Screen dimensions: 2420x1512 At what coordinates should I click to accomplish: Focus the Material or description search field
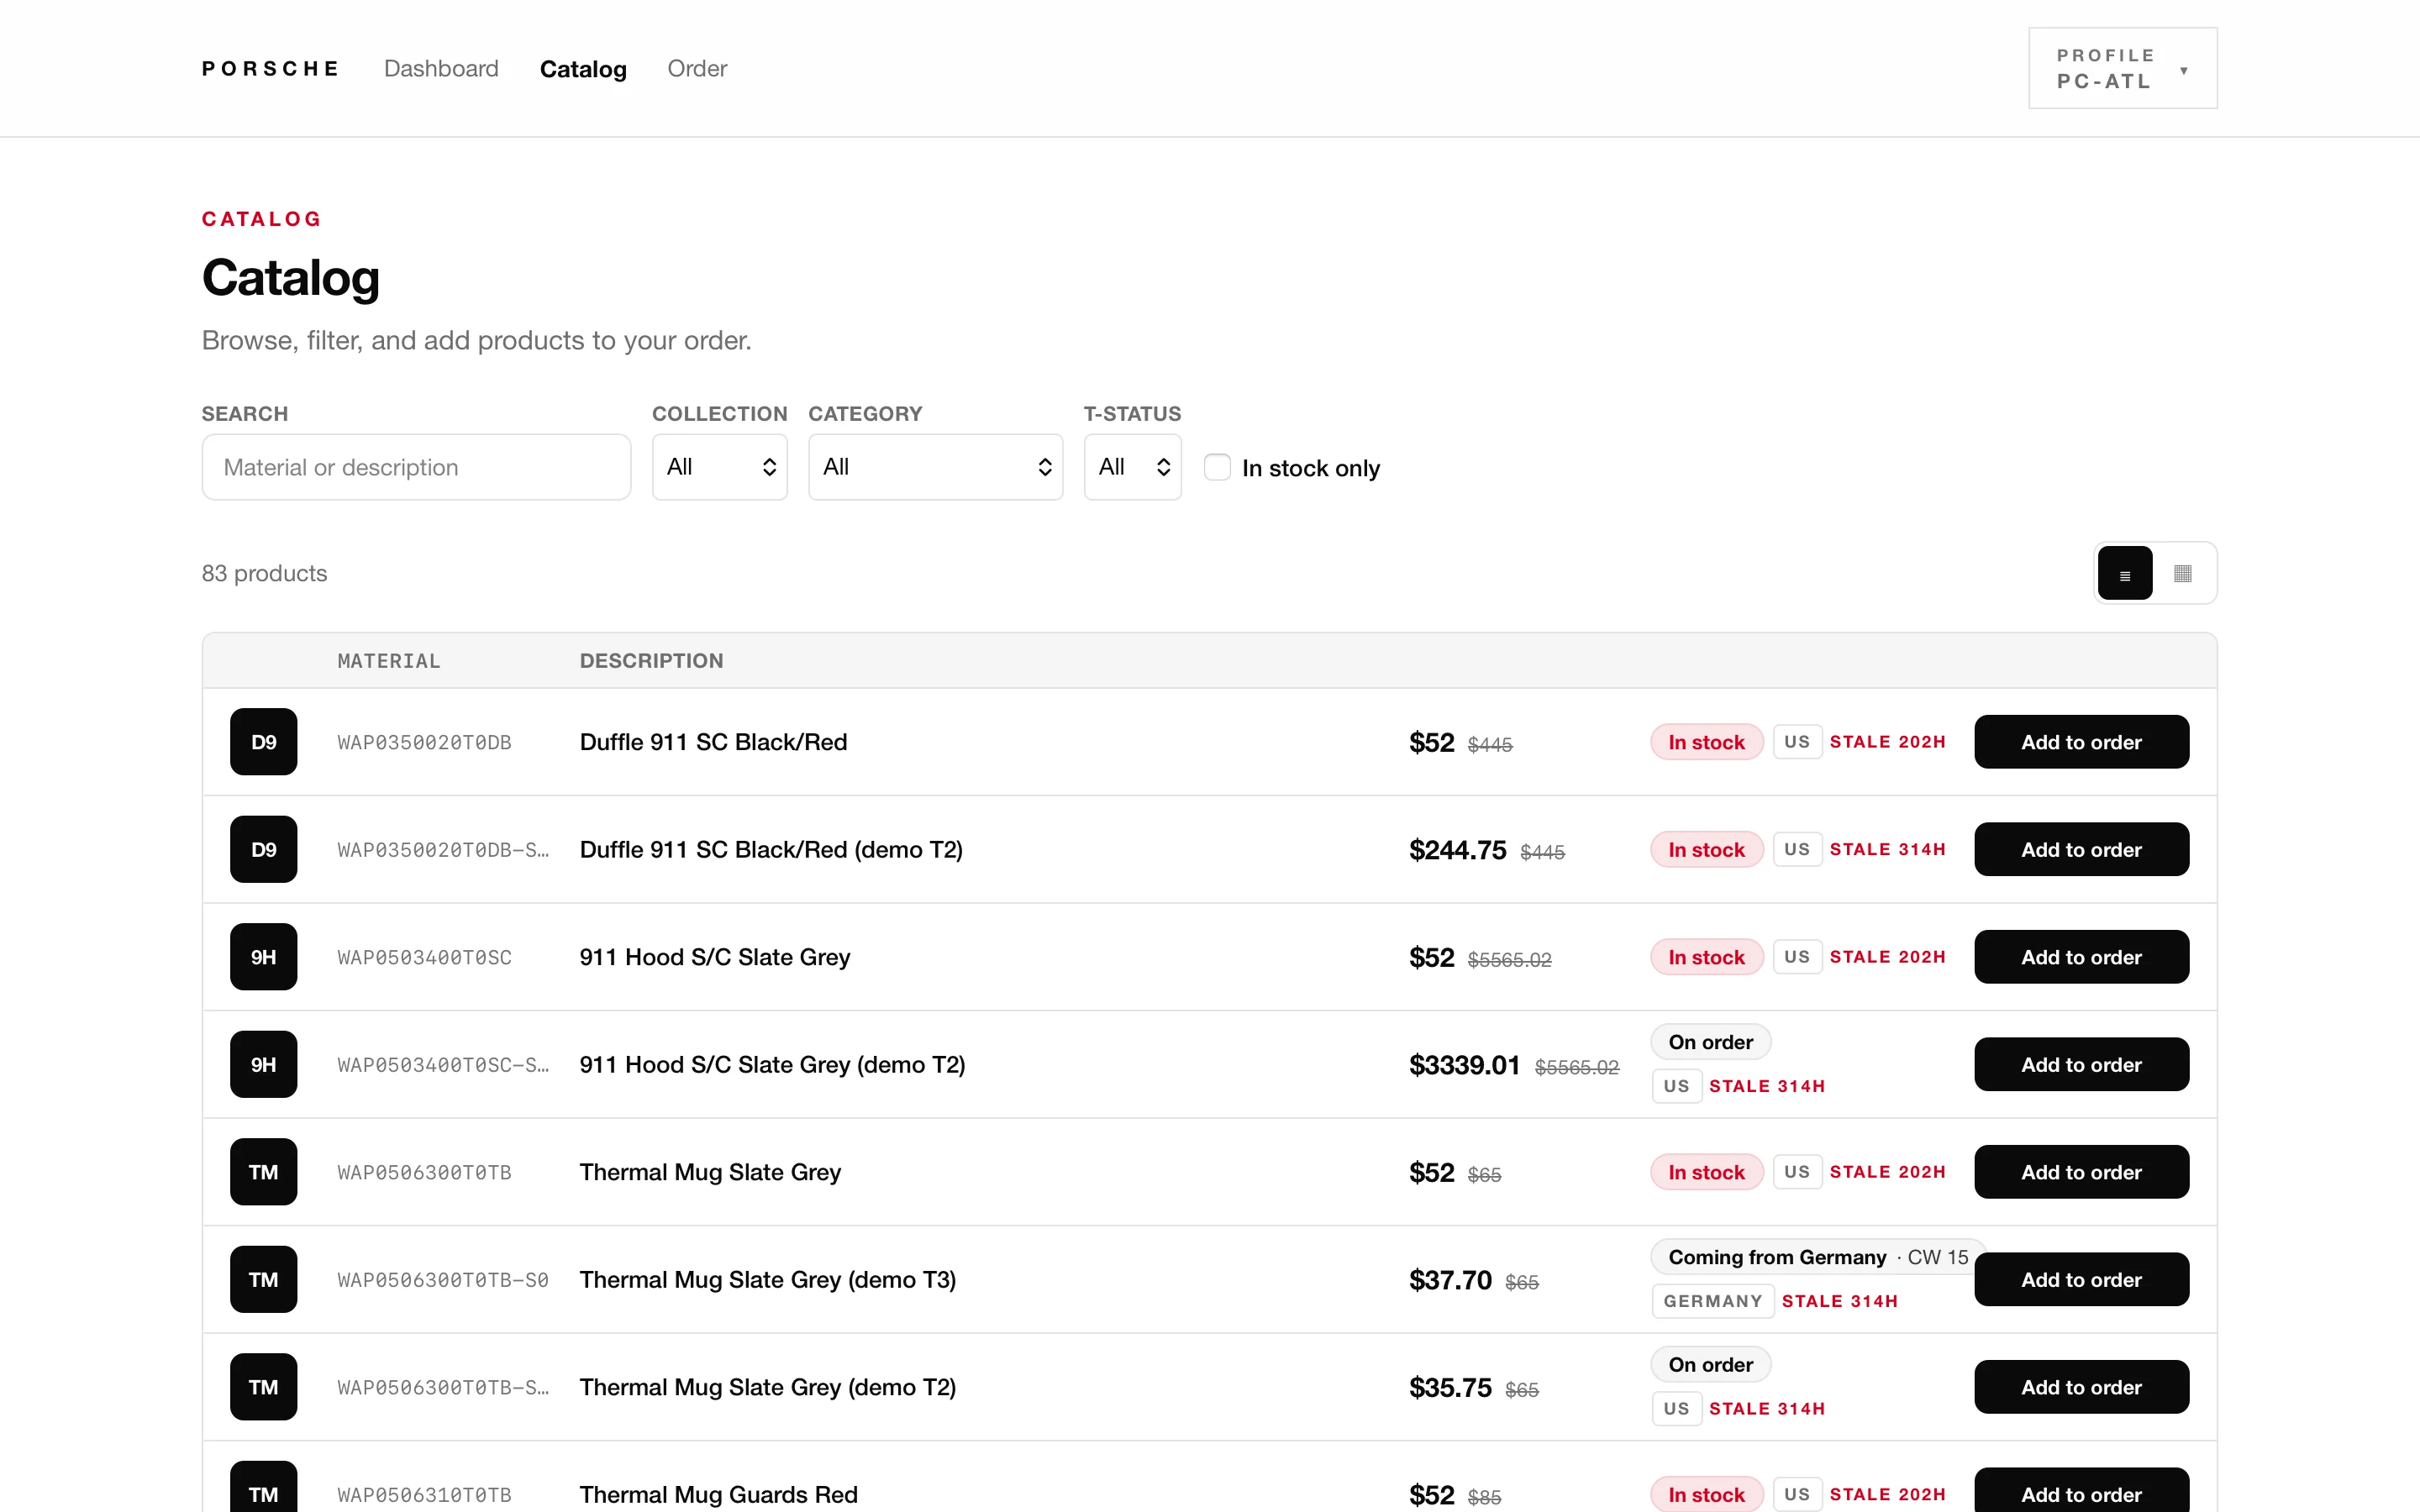point(416,467)
